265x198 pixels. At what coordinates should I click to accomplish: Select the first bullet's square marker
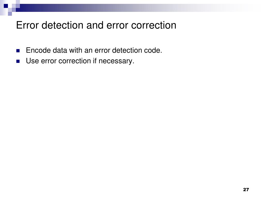click(18, 51)
